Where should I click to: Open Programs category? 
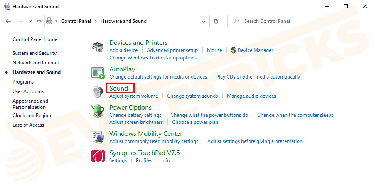pos(23,82)
